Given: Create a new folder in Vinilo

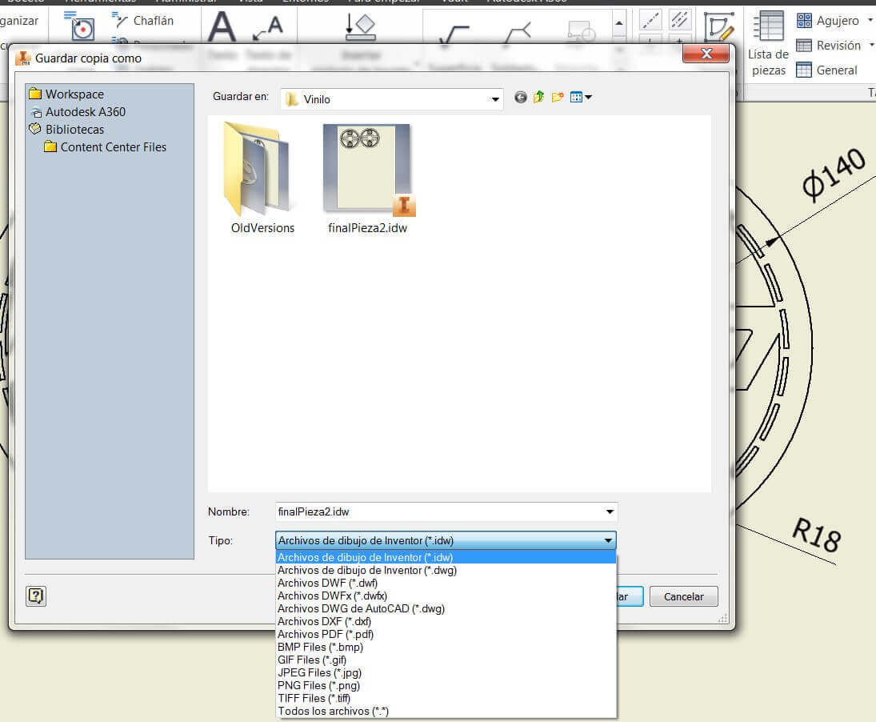Looking at the screenshot, I should [x=557, y=98].
